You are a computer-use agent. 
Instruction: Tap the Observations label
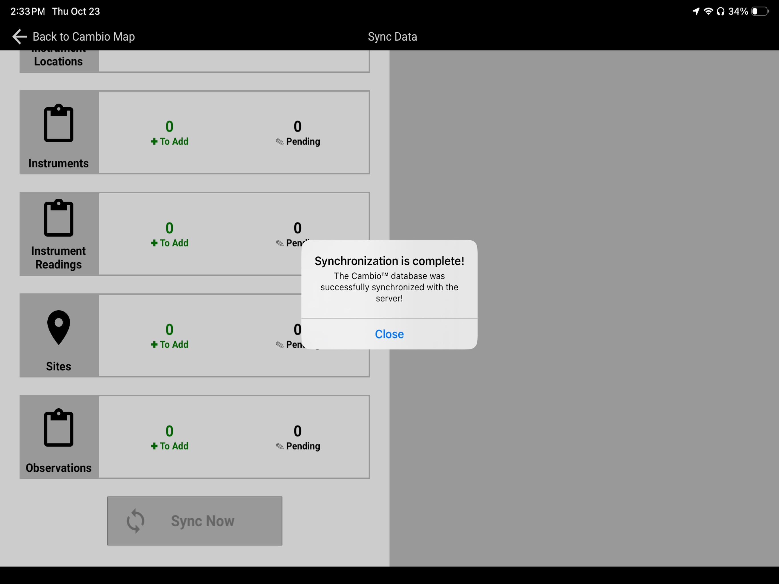coord(58,468)
